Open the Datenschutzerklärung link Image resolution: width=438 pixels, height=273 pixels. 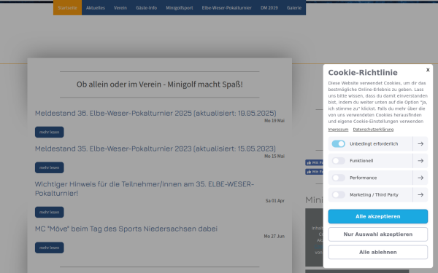(373, 130)
